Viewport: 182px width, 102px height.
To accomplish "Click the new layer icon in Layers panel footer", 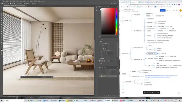I will pos(114,96).
